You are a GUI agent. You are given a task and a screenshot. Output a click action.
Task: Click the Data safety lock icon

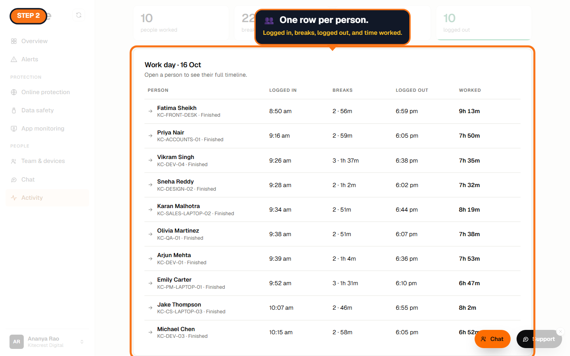14,110
